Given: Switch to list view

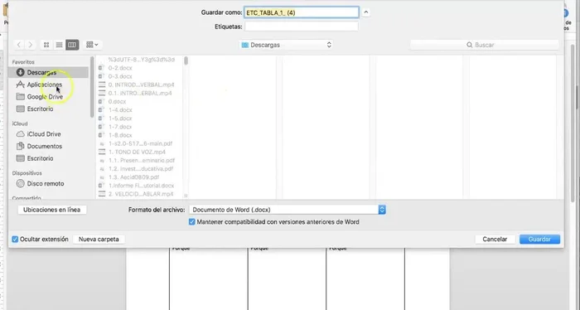Looking at the screenshot, I should (x=59, y=45).
